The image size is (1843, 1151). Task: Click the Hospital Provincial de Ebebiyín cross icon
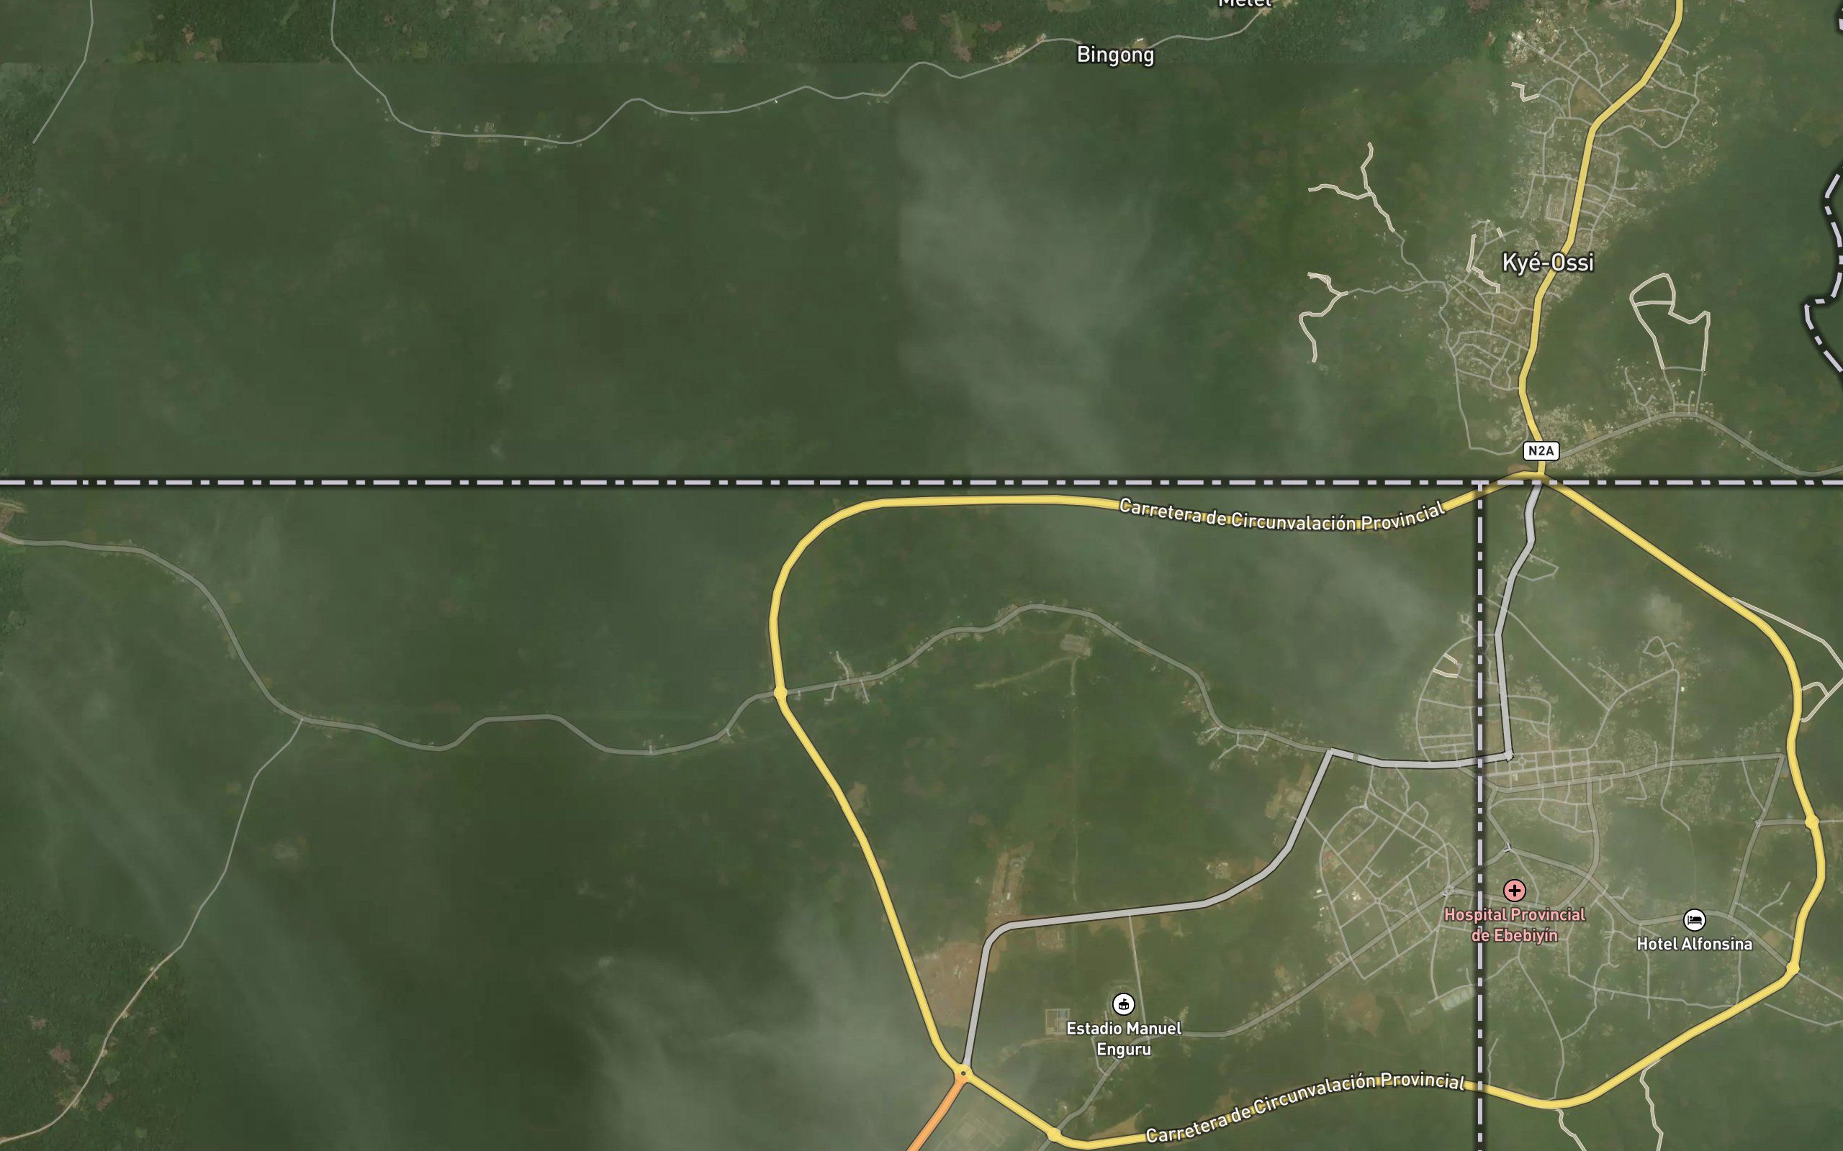coord(1514,890)
